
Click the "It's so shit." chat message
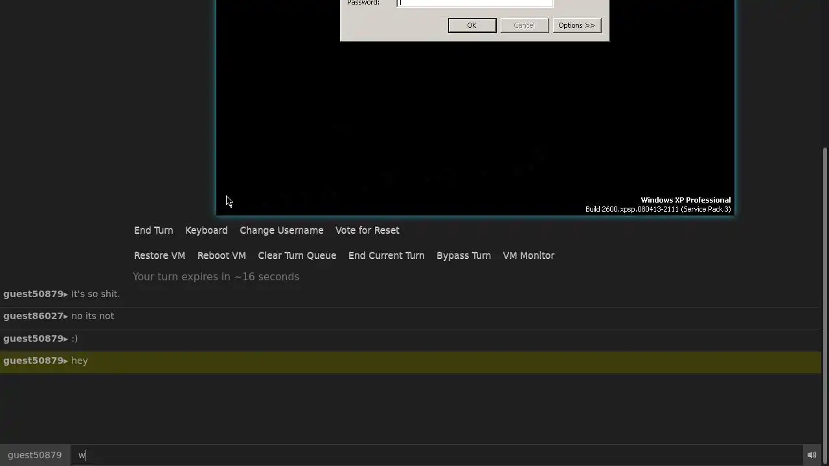95,294
